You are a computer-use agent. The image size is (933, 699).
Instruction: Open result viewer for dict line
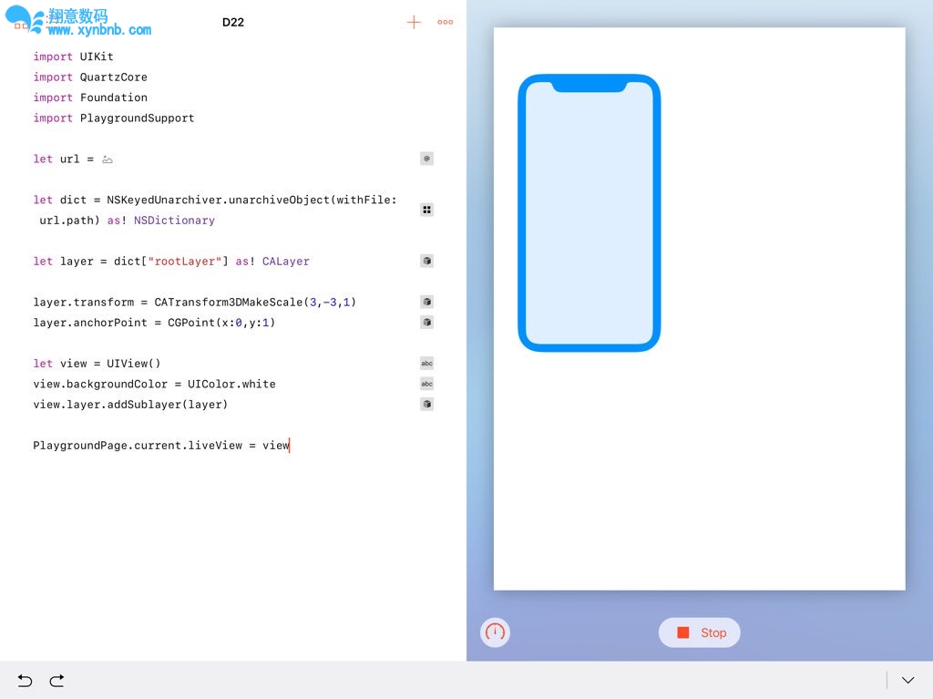[426, 210]
